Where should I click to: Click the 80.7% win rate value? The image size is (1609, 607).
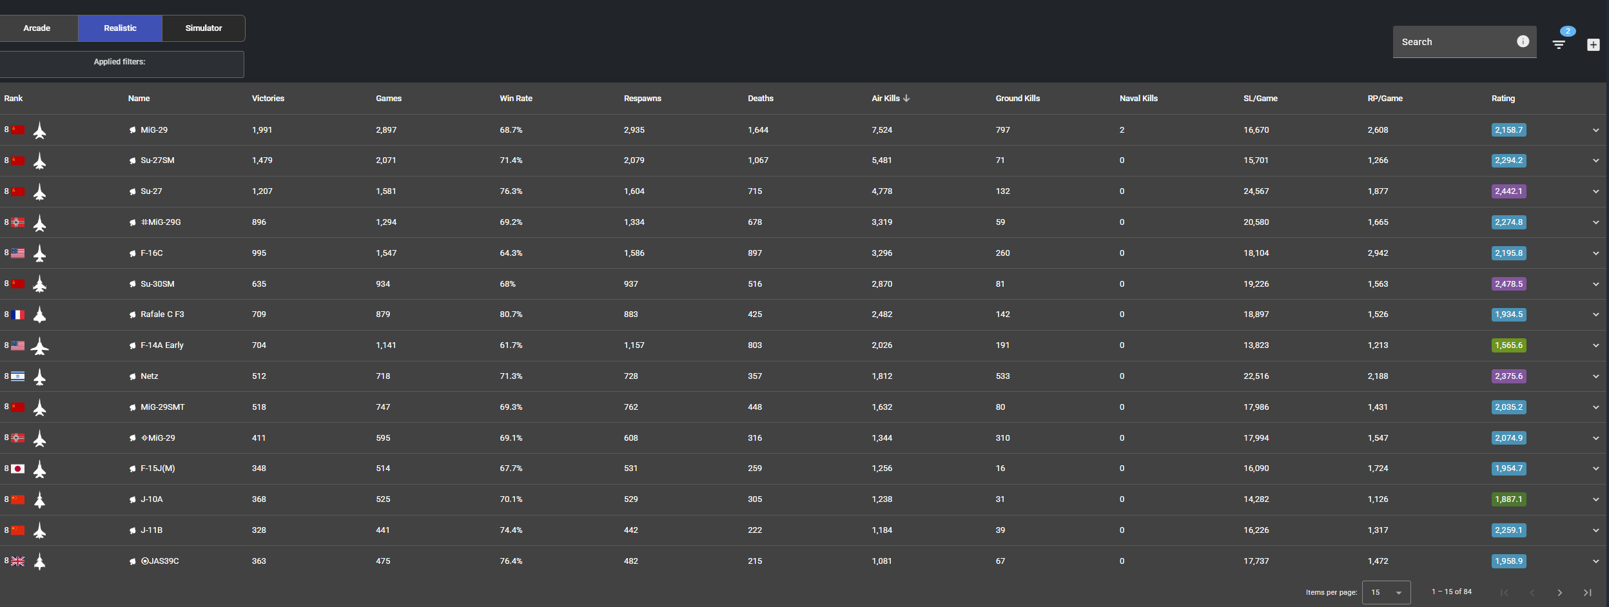pos(511,314)
